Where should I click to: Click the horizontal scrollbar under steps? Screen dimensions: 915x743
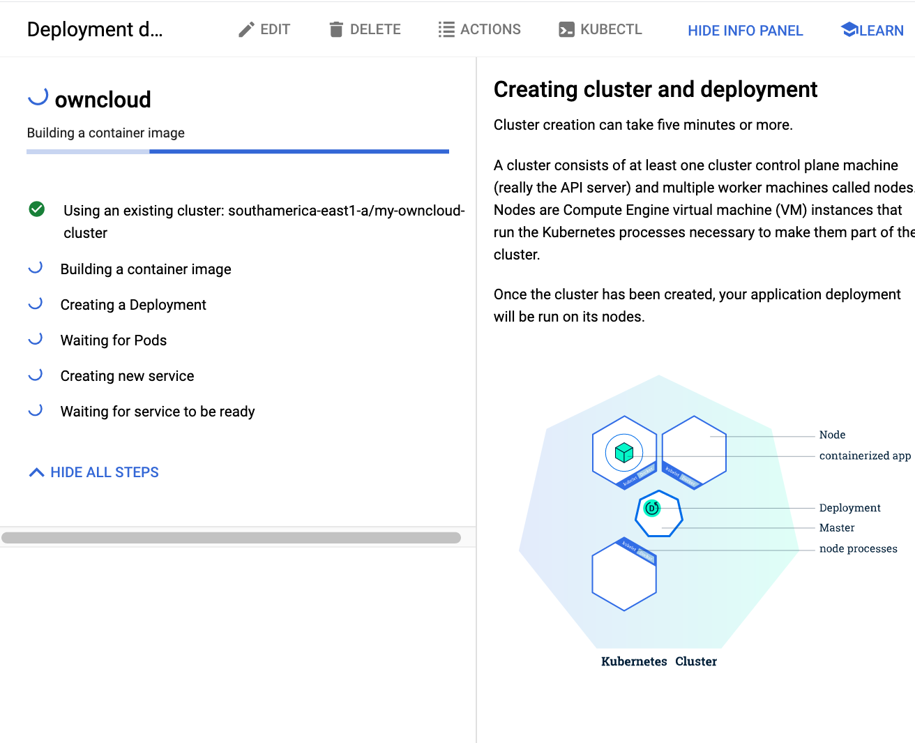[x=231, y=537]
